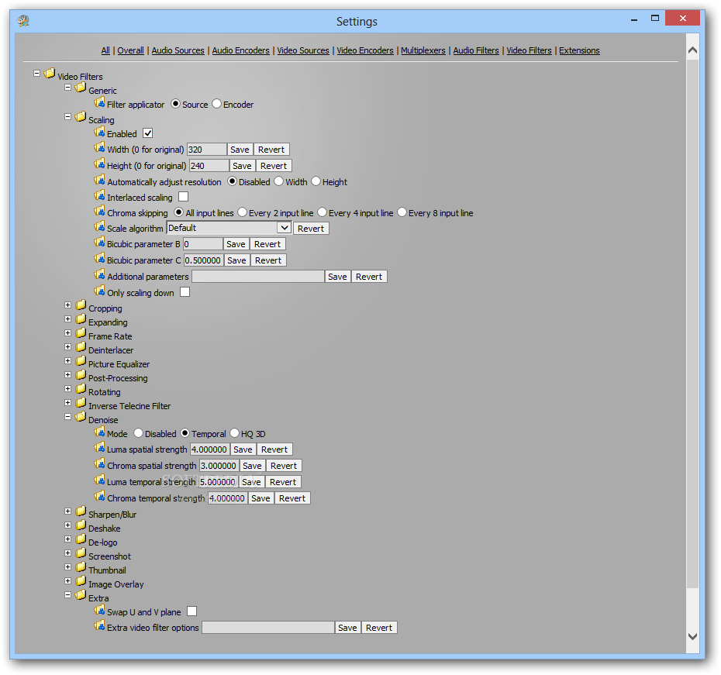
Task: Click the scrollbar down arrow
Action: [692, 636]
